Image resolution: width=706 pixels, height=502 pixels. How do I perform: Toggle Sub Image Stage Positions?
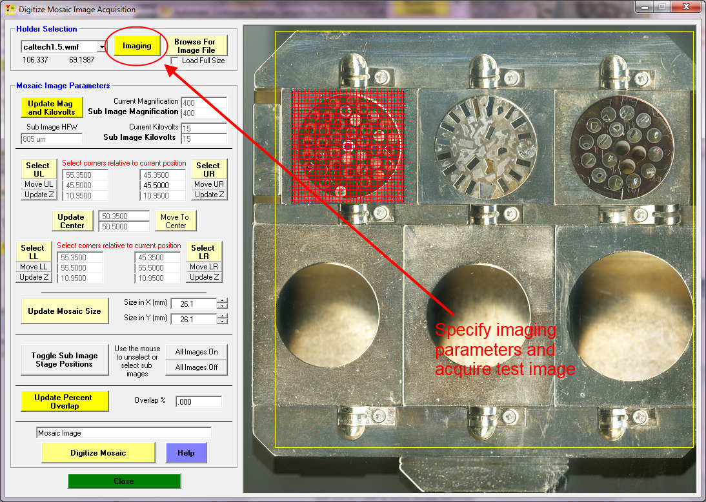point(64,360)
